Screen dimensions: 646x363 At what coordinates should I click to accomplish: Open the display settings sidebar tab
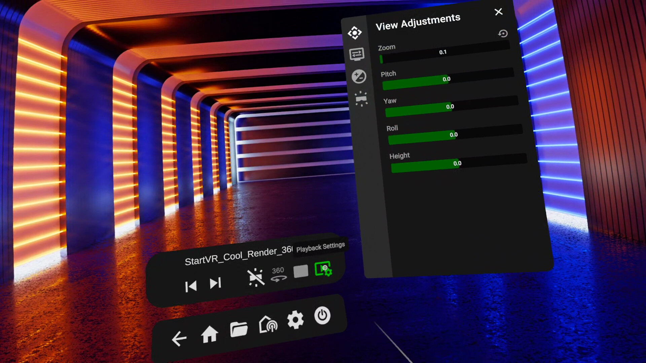pos(357,54)
